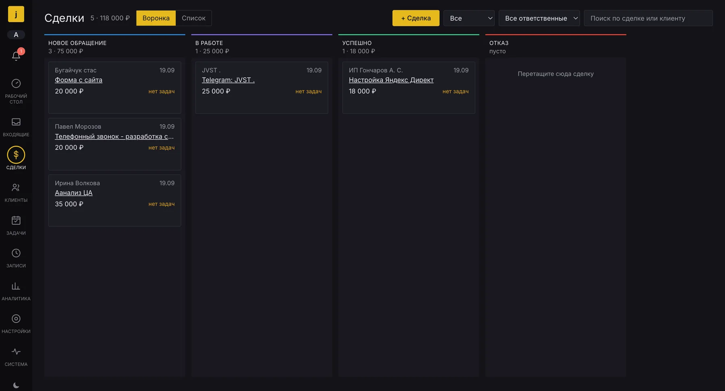Click нет задач on Павел Морозов card
Image resolution: width=725 pixels, height=391 pixels.
(x=162, y=148)
